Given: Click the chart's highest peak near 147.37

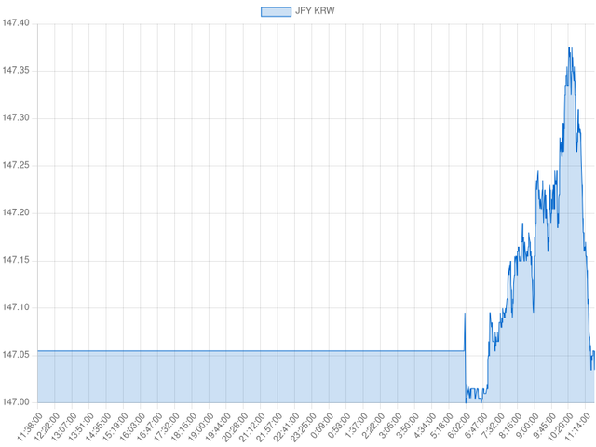Looking at the screenshot, I should pos(569,47).
